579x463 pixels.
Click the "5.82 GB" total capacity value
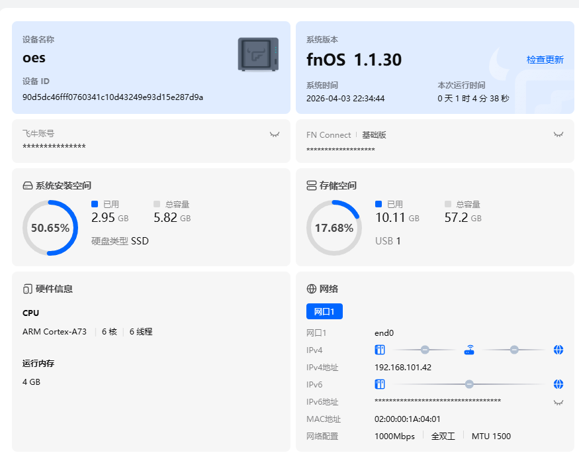(x=172, y=218)
